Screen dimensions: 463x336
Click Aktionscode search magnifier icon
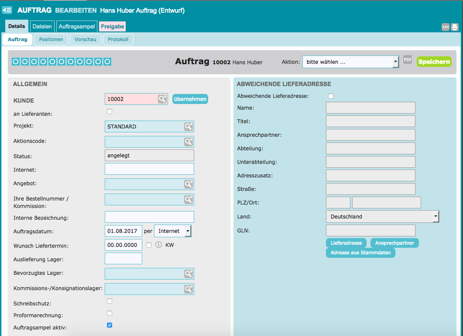188,142
